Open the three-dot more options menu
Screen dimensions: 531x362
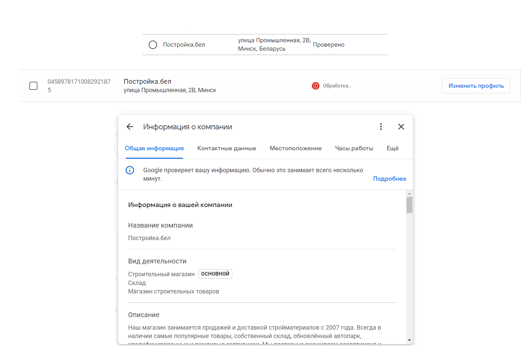(x=381, y=127)
